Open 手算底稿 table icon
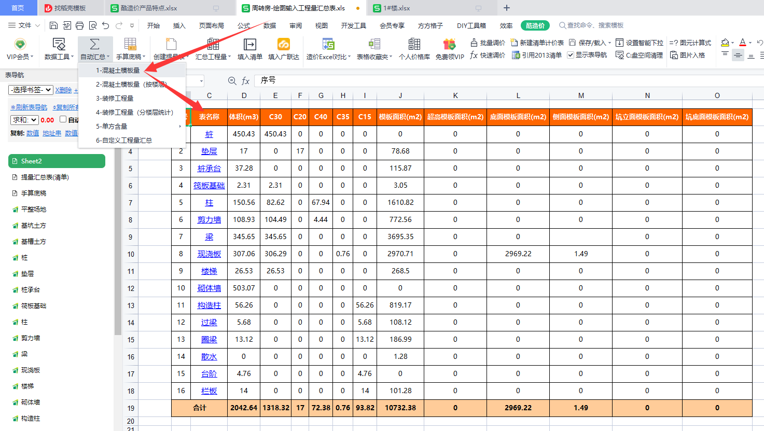Viewport: 764px width, 431px height. pyautogui.click(x=130, y=44)
